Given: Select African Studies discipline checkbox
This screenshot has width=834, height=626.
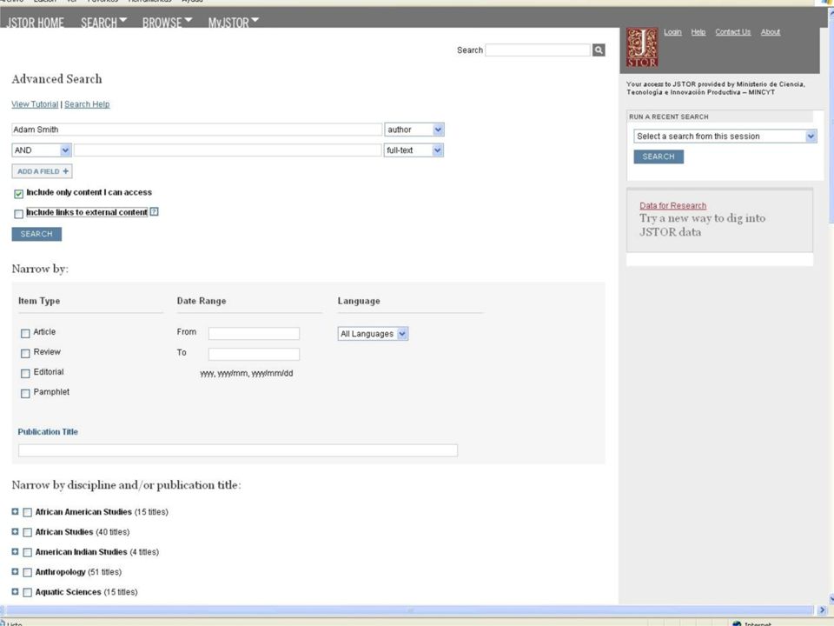Looking at the screenshot, I should [x=27, y=533].
